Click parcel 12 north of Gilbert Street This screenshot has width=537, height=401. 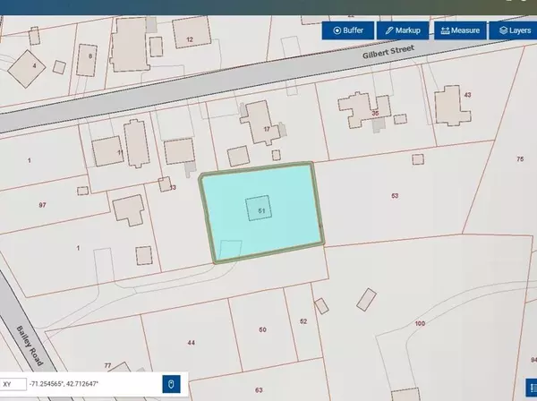point(190,40)
